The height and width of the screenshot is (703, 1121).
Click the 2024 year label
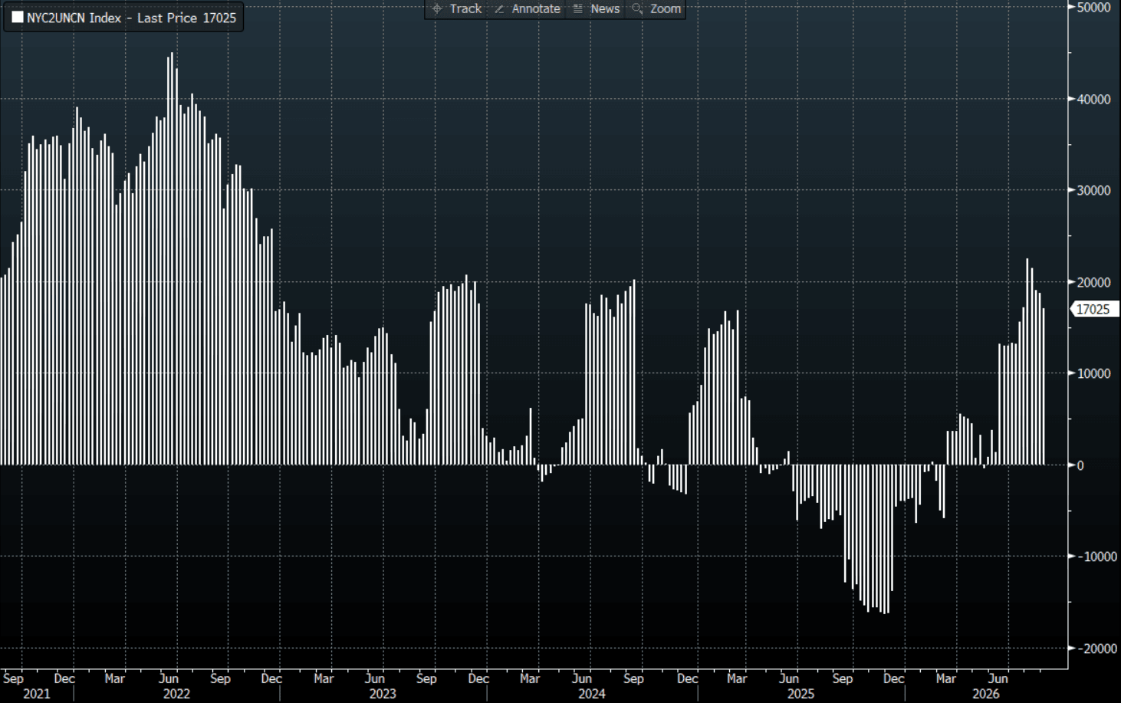(592, 694)
